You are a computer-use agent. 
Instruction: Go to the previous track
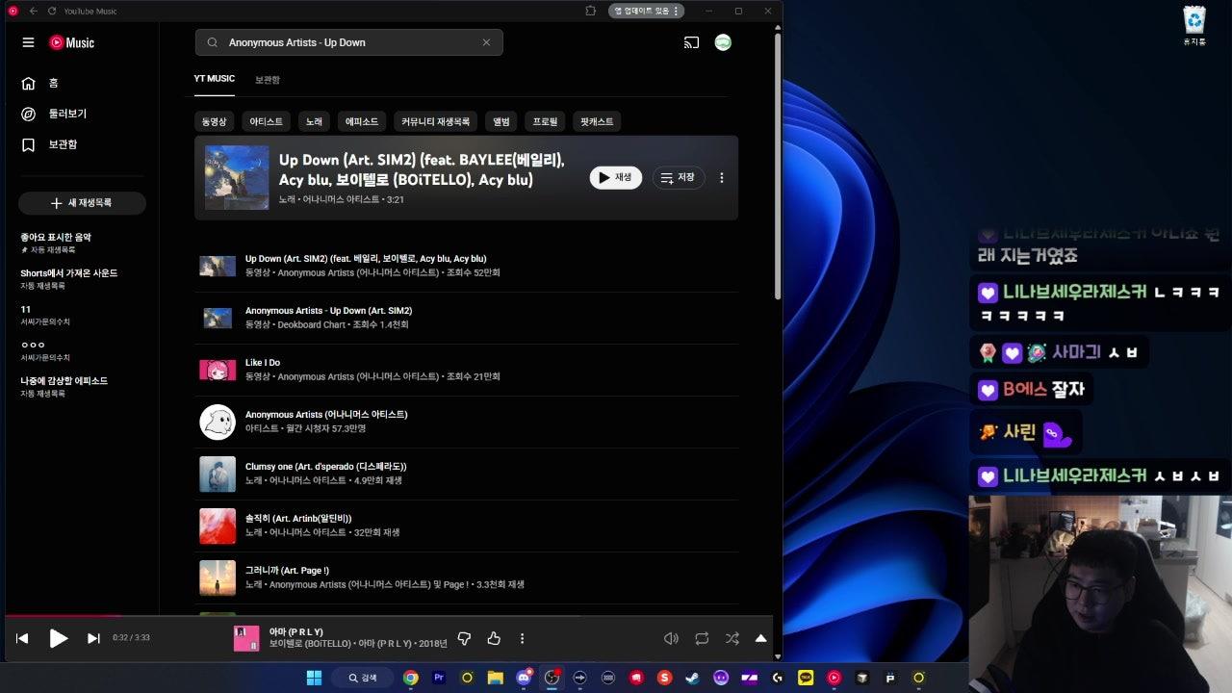22,638
